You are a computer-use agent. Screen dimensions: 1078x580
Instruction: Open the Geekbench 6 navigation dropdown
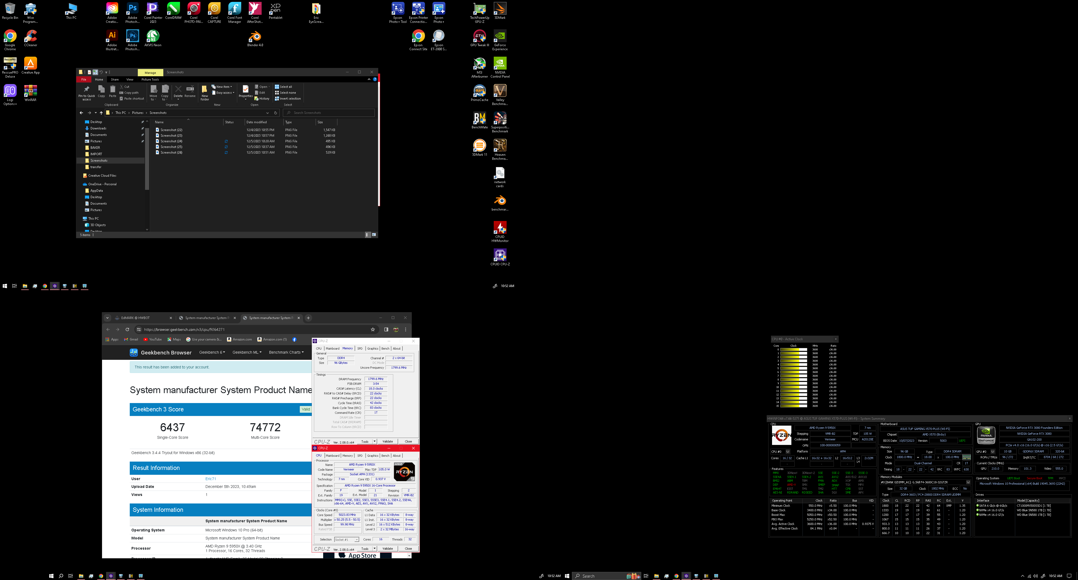point(212,353)
